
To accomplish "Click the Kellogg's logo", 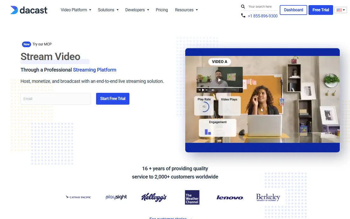I will click(154, 197).
